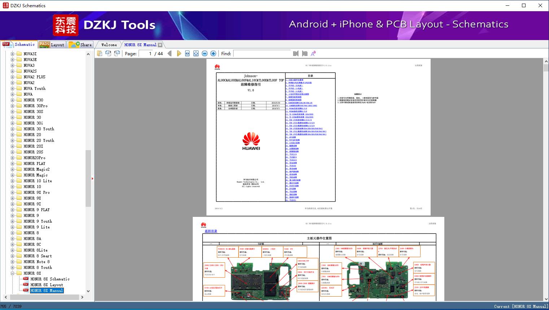549x310 pixels.
Task: Collapse the HONOR 8X folder
Action: pos(13,273)
